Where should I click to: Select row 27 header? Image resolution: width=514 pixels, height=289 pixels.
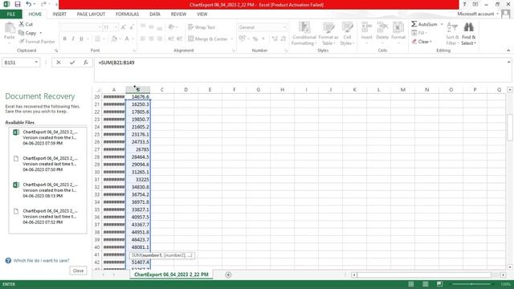pos(97,149)
